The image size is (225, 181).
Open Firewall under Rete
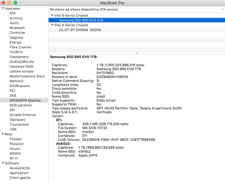pyautogui.click(x=16, y=139)
